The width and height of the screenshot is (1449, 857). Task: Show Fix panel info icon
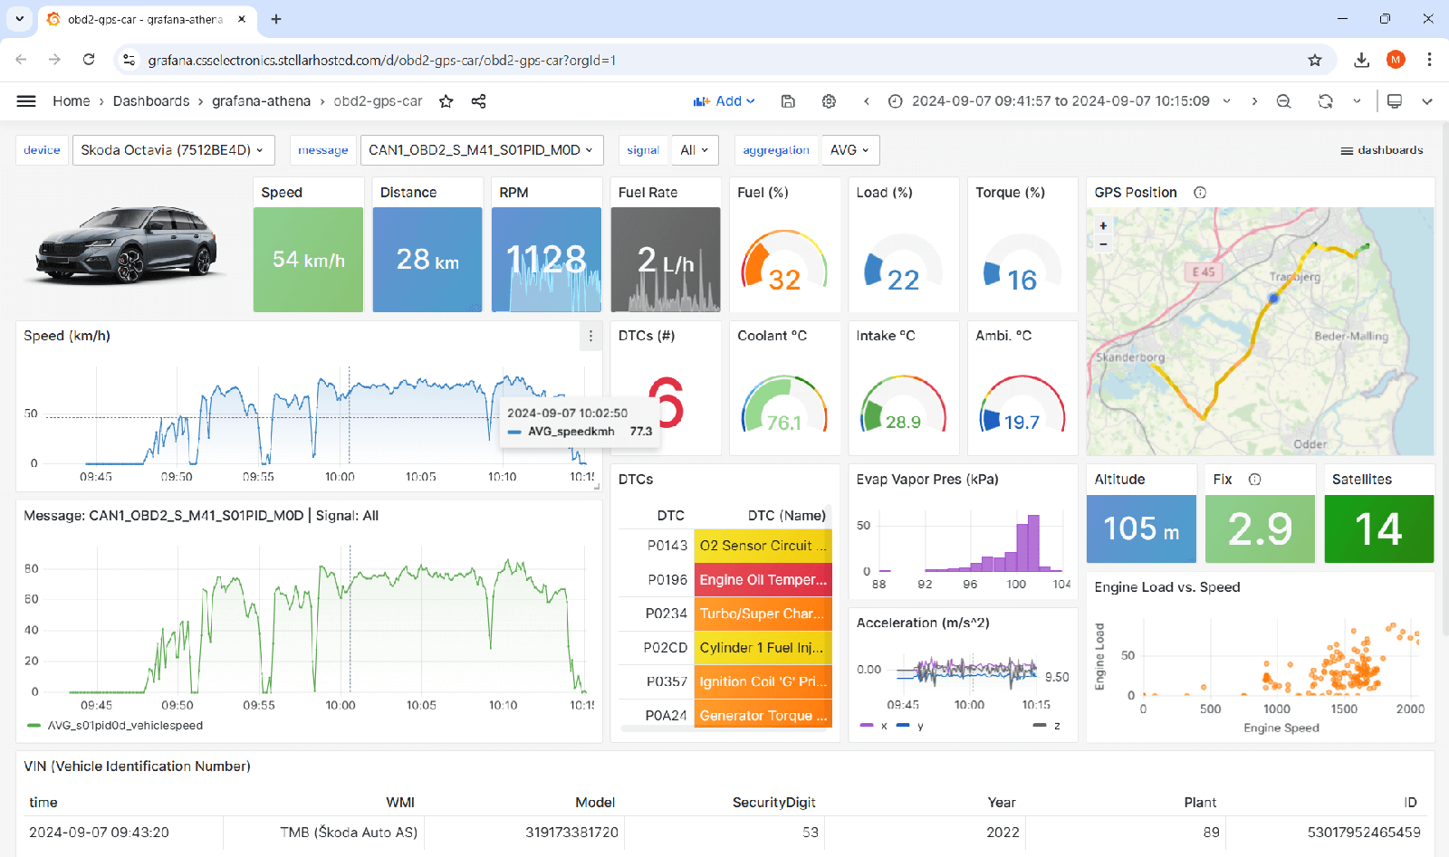(x=1254, y=480)
